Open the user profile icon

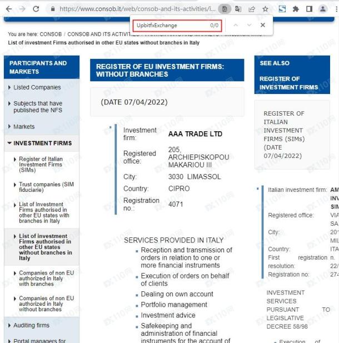click(x=323, y=9)
